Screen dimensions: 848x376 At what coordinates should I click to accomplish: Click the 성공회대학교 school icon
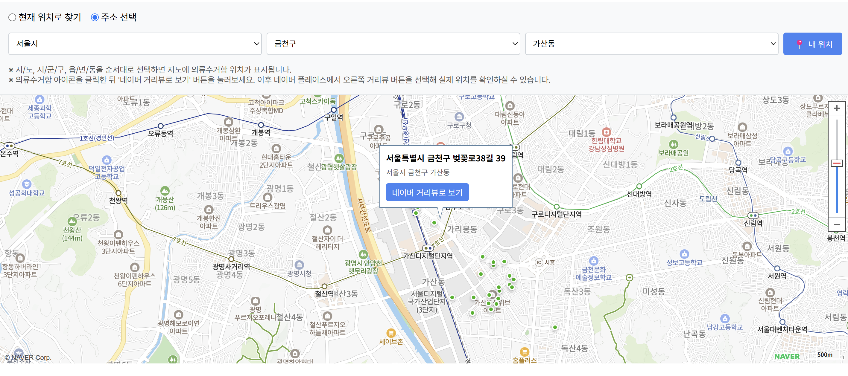pyautogui.click(x=27, y=184)
